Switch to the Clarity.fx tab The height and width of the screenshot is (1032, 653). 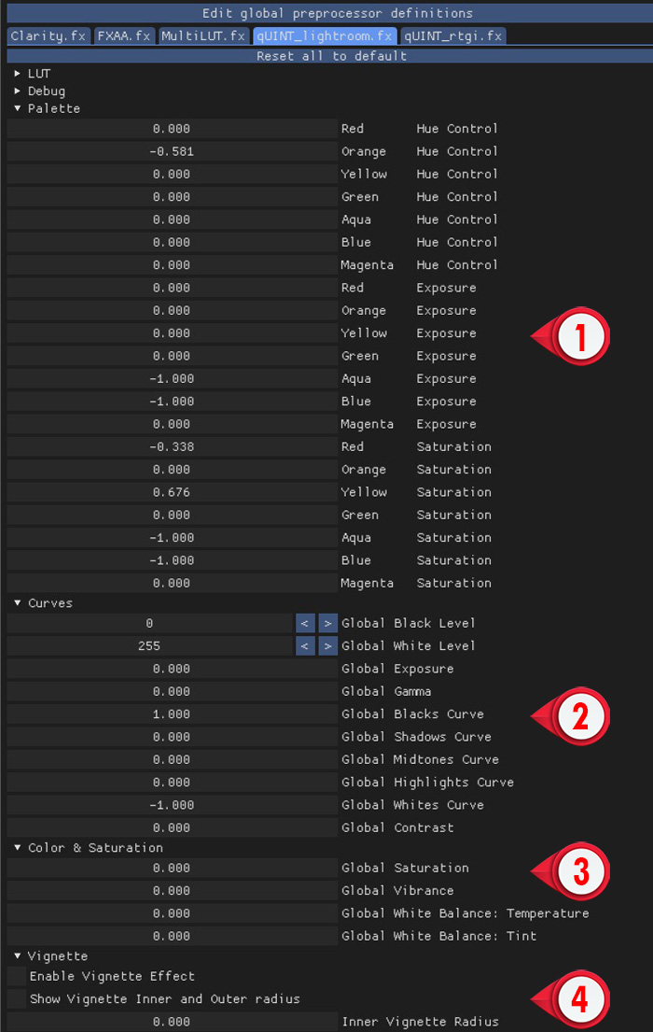coord(48,35)
